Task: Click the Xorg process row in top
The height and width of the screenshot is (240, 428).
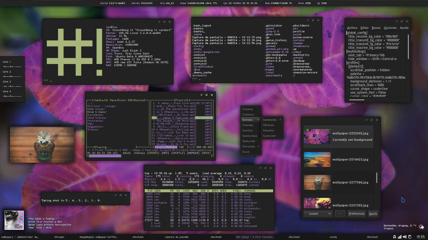Action: pyautogui.click(x=209, y=194)
